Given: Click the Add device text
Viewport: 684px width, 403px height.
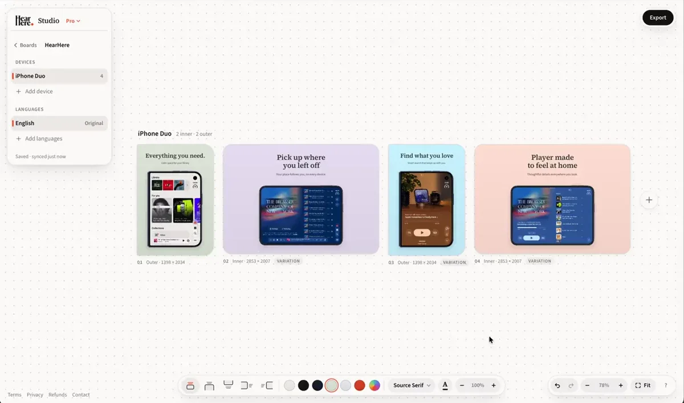Looking at the screenshot, I should 39,91.
